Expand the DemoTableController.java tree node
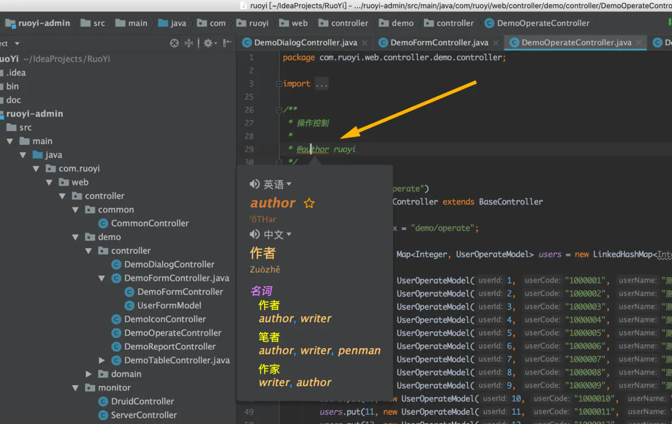This screenshot has width=672, height=424. (102, 360)
